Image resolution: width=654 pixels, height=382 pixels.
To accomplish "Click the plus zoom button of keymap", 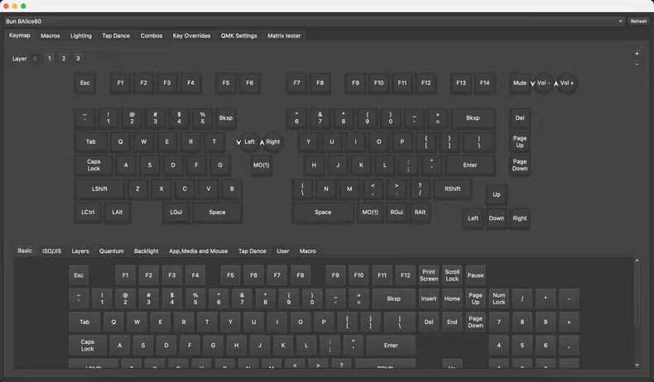I will tap(637, 53).
